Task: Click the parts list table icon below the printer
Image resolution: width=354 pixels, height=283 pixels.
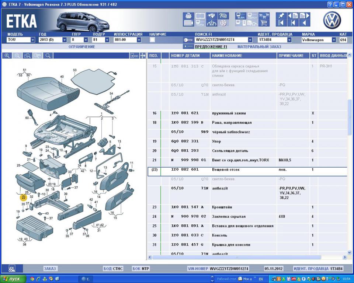Action: [188, 23]
